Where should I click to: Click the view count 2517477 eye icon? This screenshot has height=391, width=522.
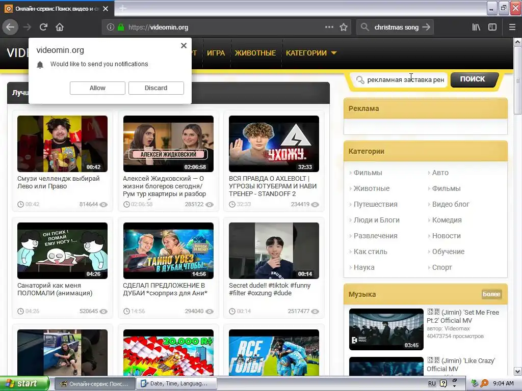(x=315, y=312)
